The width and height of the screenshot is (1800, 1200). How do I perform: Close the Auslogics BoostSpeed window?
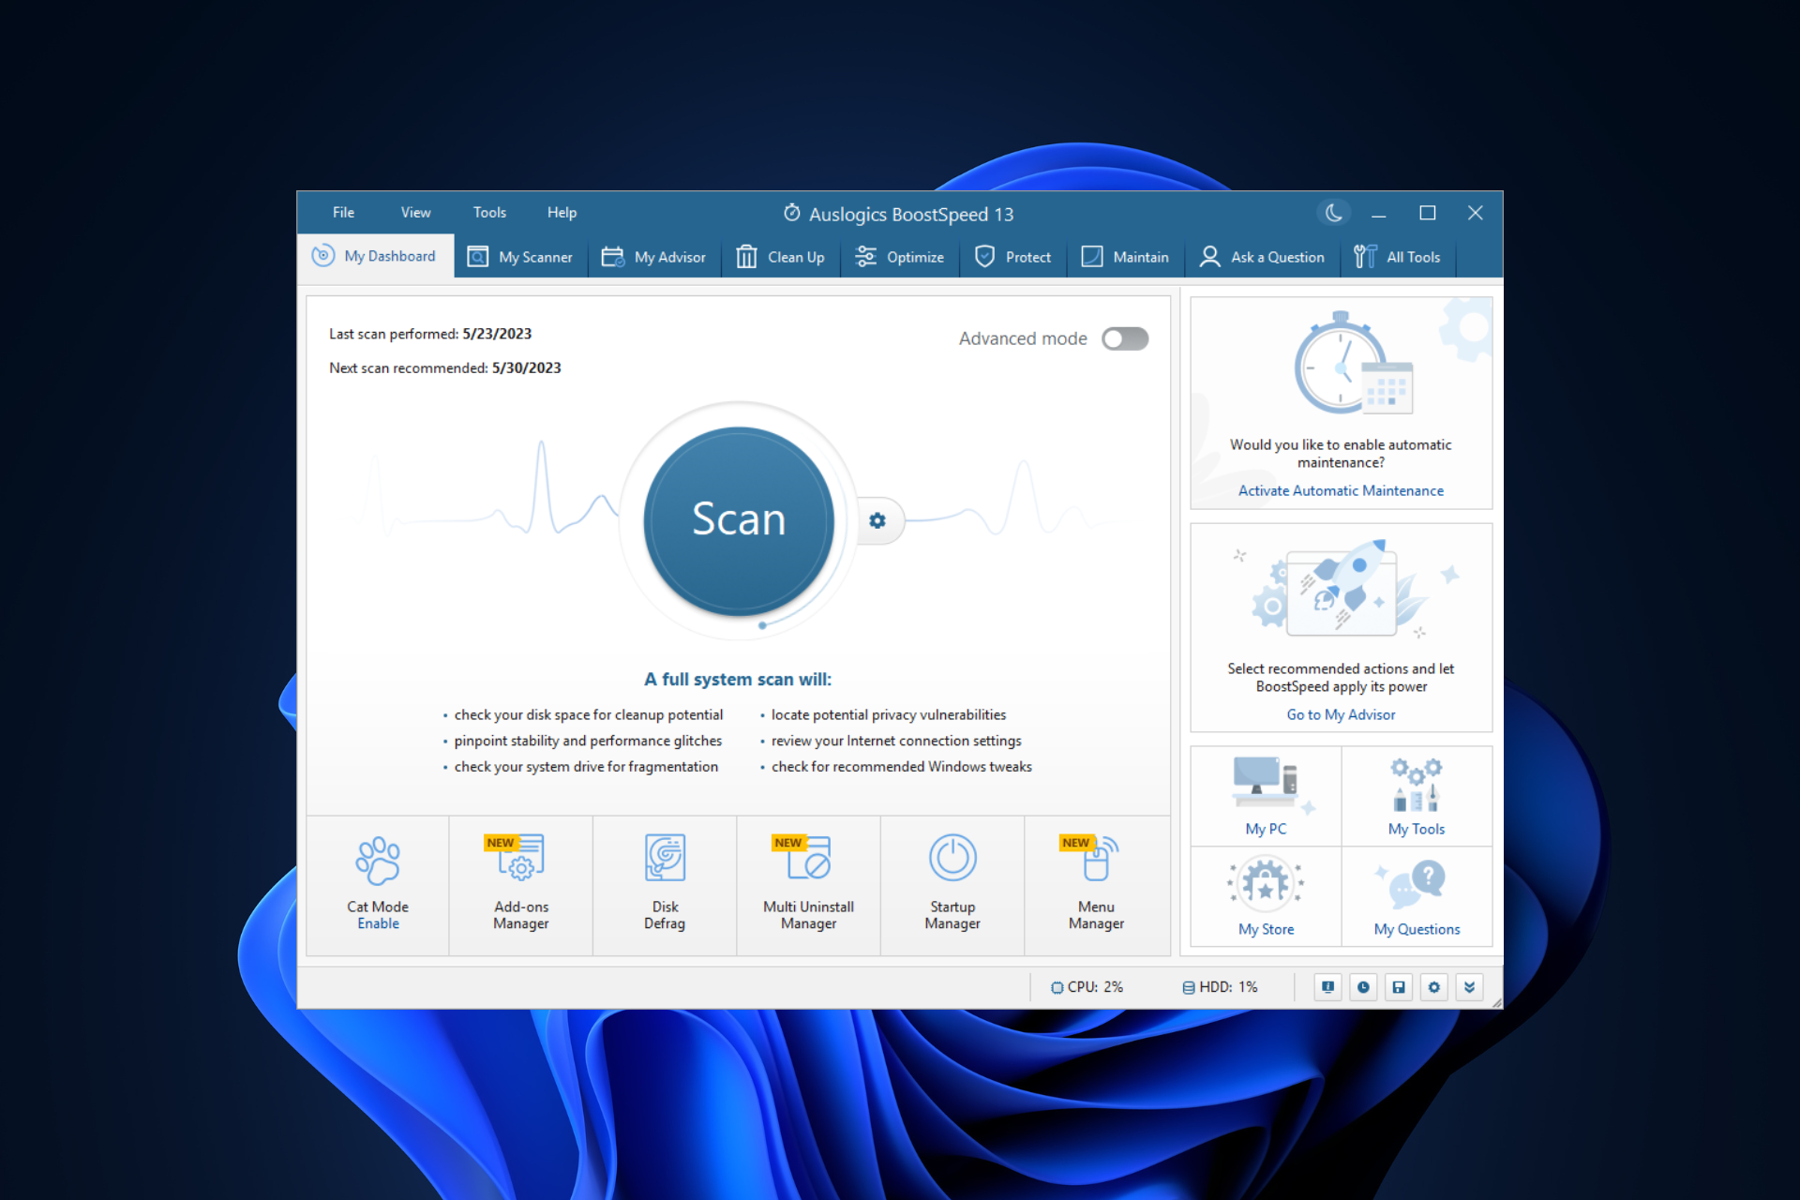(x=1476, y=214)
